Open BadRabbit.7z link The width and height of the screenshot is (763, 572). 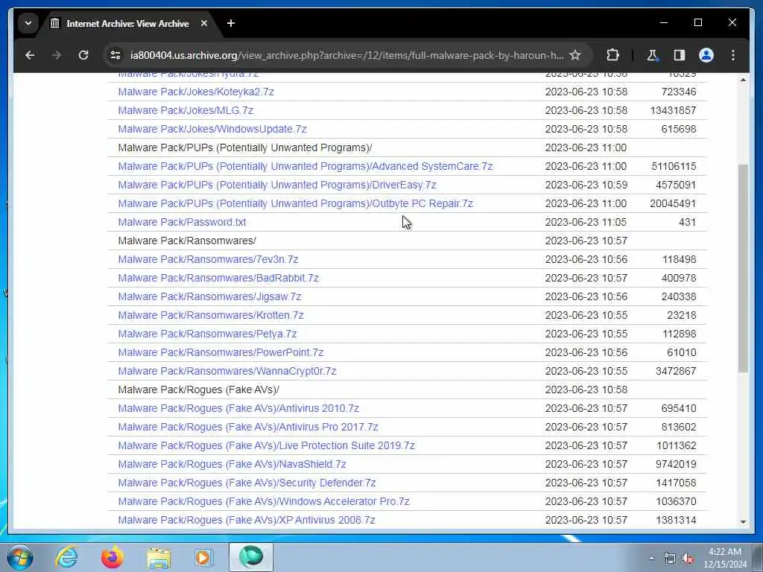click(x=218, y=278)
